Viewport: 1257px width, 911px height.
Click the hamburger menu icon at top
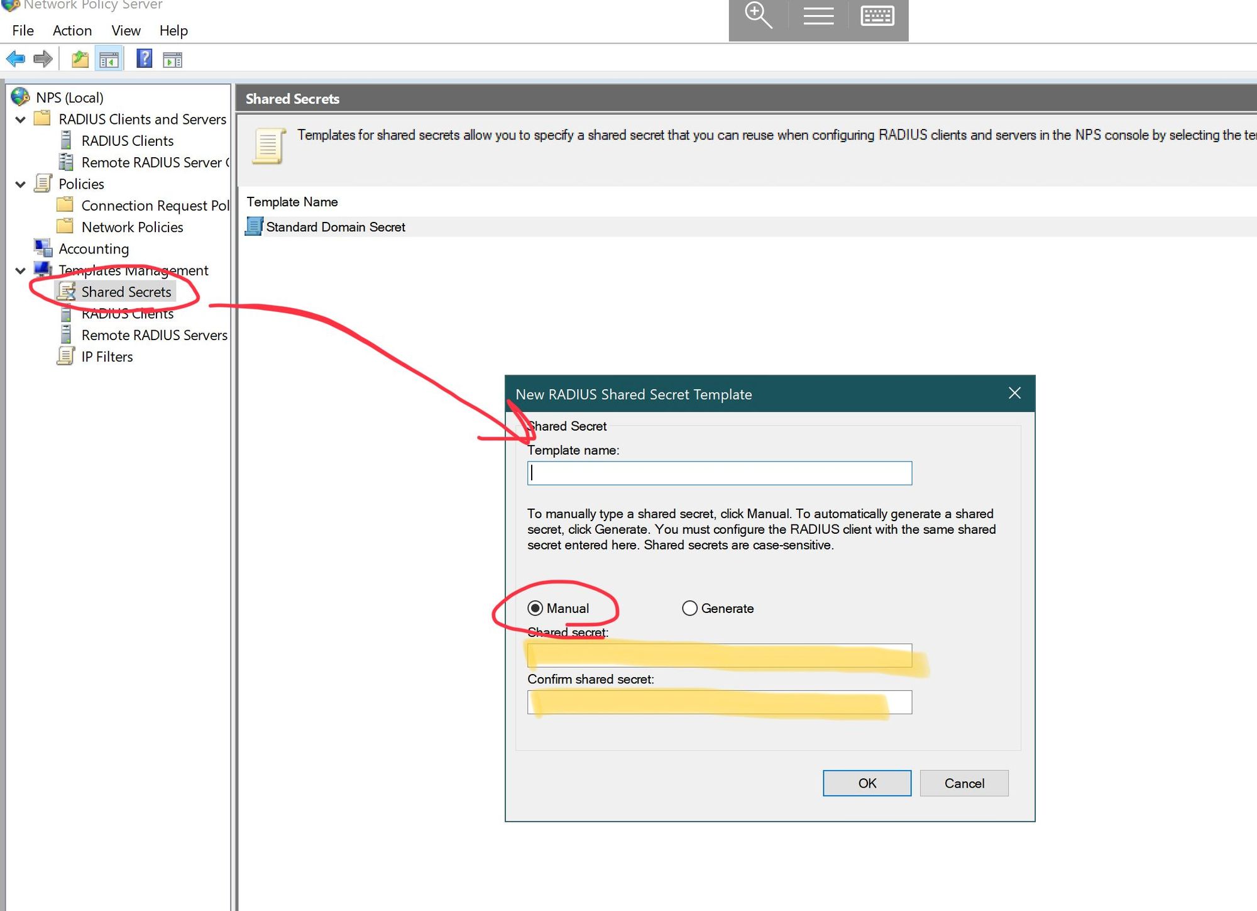pos(818,16)
